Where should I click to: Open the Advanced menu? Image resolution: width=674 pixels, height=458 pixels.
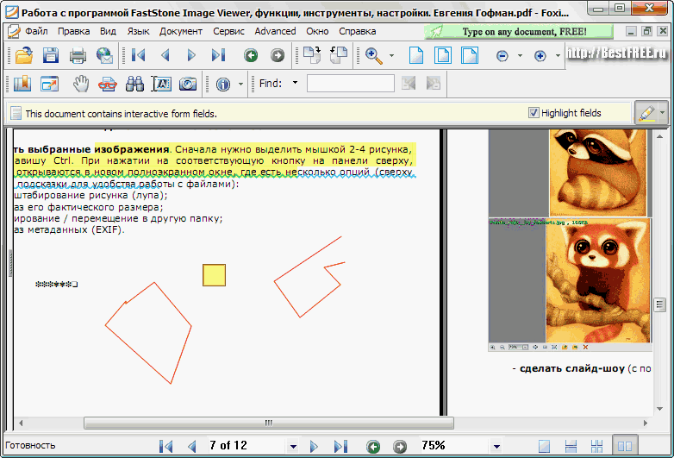pyautogui.click(x=275, y=31)
